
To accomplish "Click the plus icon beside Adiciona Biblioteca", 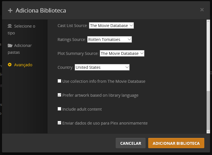I will coord(10,11).
